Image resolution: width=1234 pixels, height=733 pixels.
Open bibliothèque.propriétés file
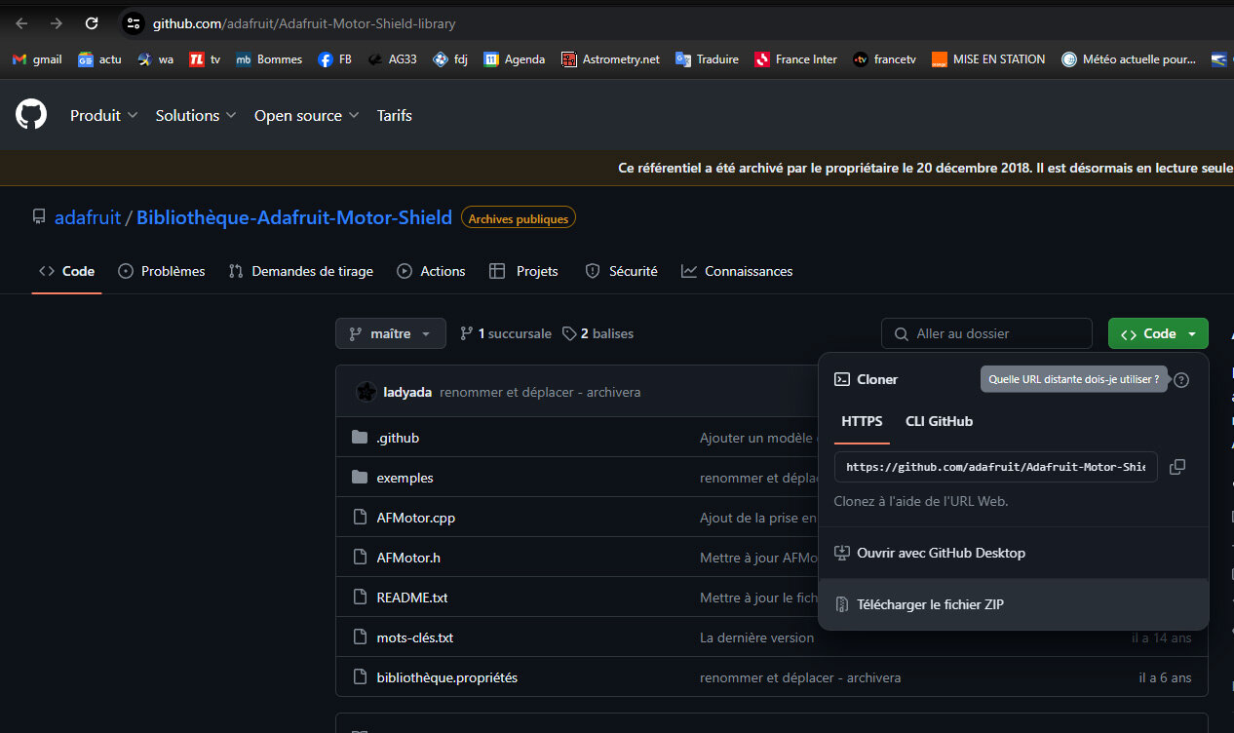447,677
